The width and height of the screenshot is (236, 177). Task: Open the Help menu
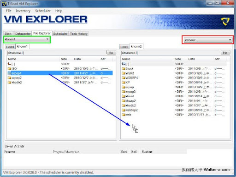[x=59, y=11]
